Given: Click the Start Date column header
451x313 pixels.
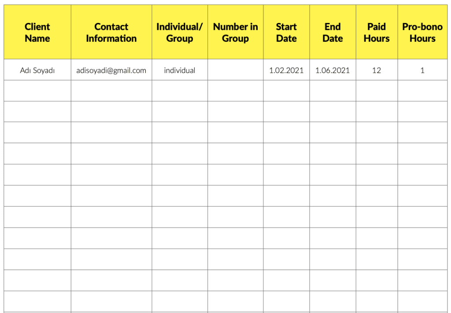Looking at the screenshot, I should [286, 33].
